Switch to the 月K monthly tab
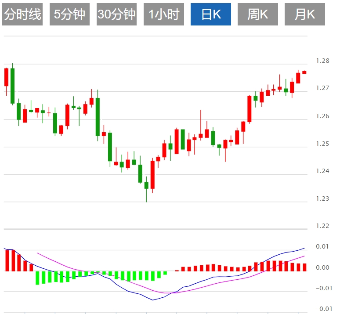Image resolution: width=340 pixels, height=314 pixels. coord(305,14)
